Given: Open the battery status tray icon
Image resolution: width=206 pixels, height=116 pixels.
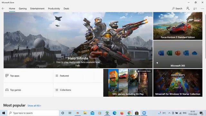Looking at the screenshot, I should [177, 113].
